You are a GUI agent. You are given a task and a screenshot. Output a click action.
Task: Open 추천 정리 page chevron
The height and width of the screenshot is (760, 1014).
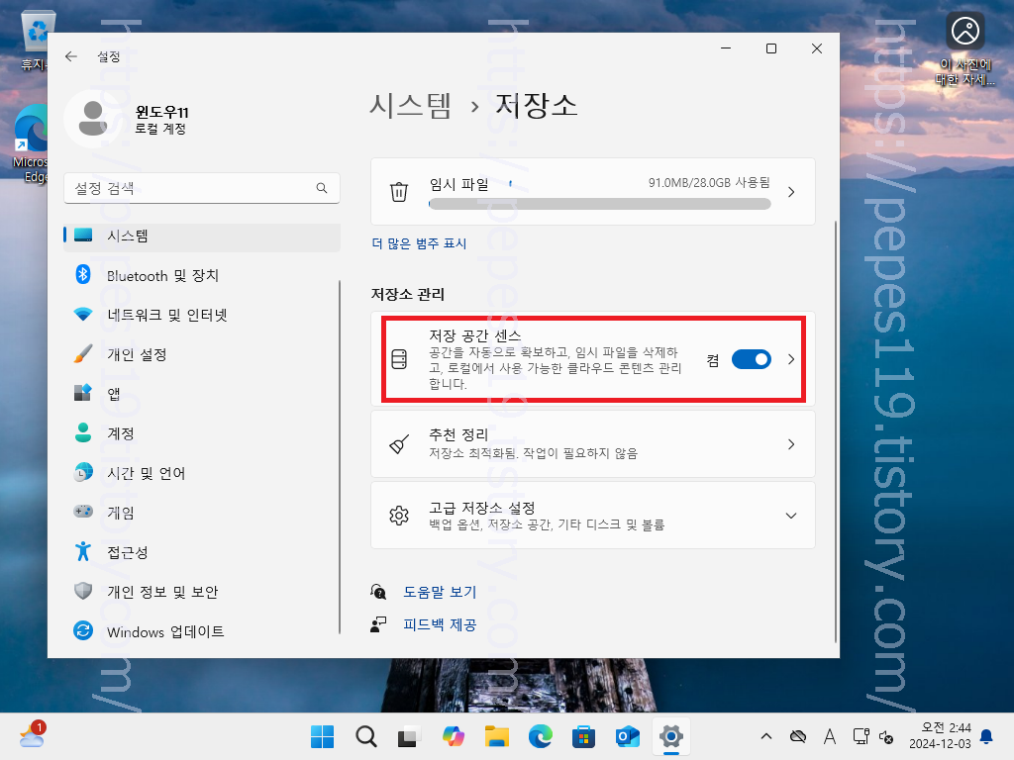(791, 444)
